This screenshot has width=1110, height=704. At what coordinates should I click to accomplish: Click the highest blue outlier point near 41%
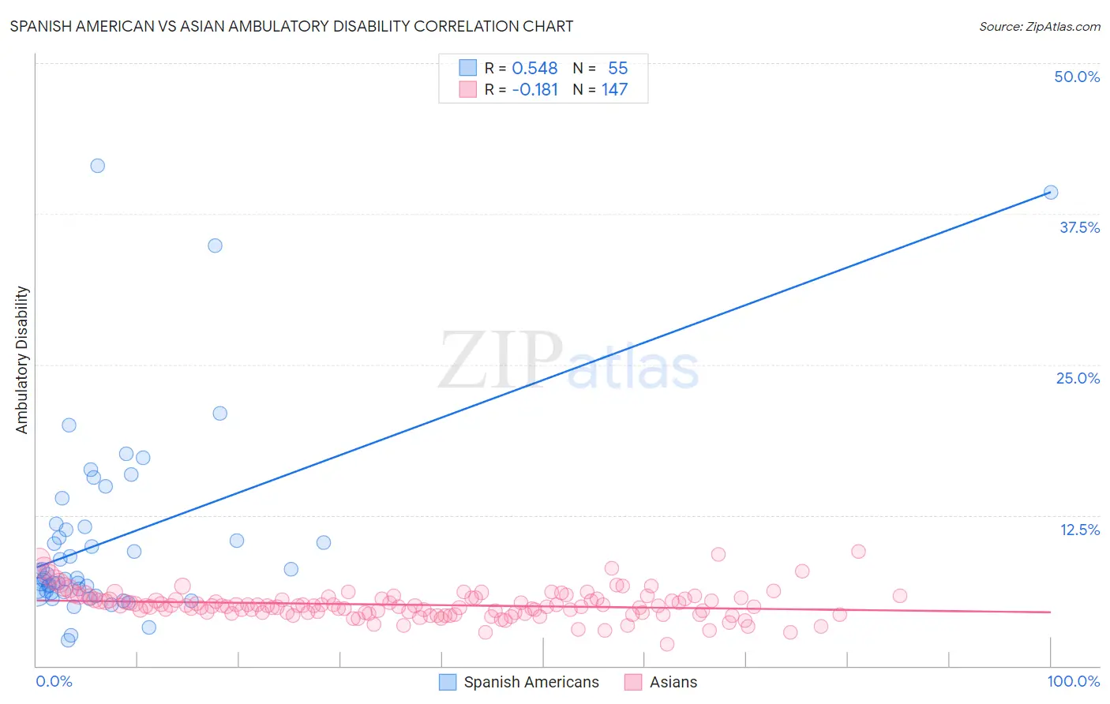click(x=98, y=166)
